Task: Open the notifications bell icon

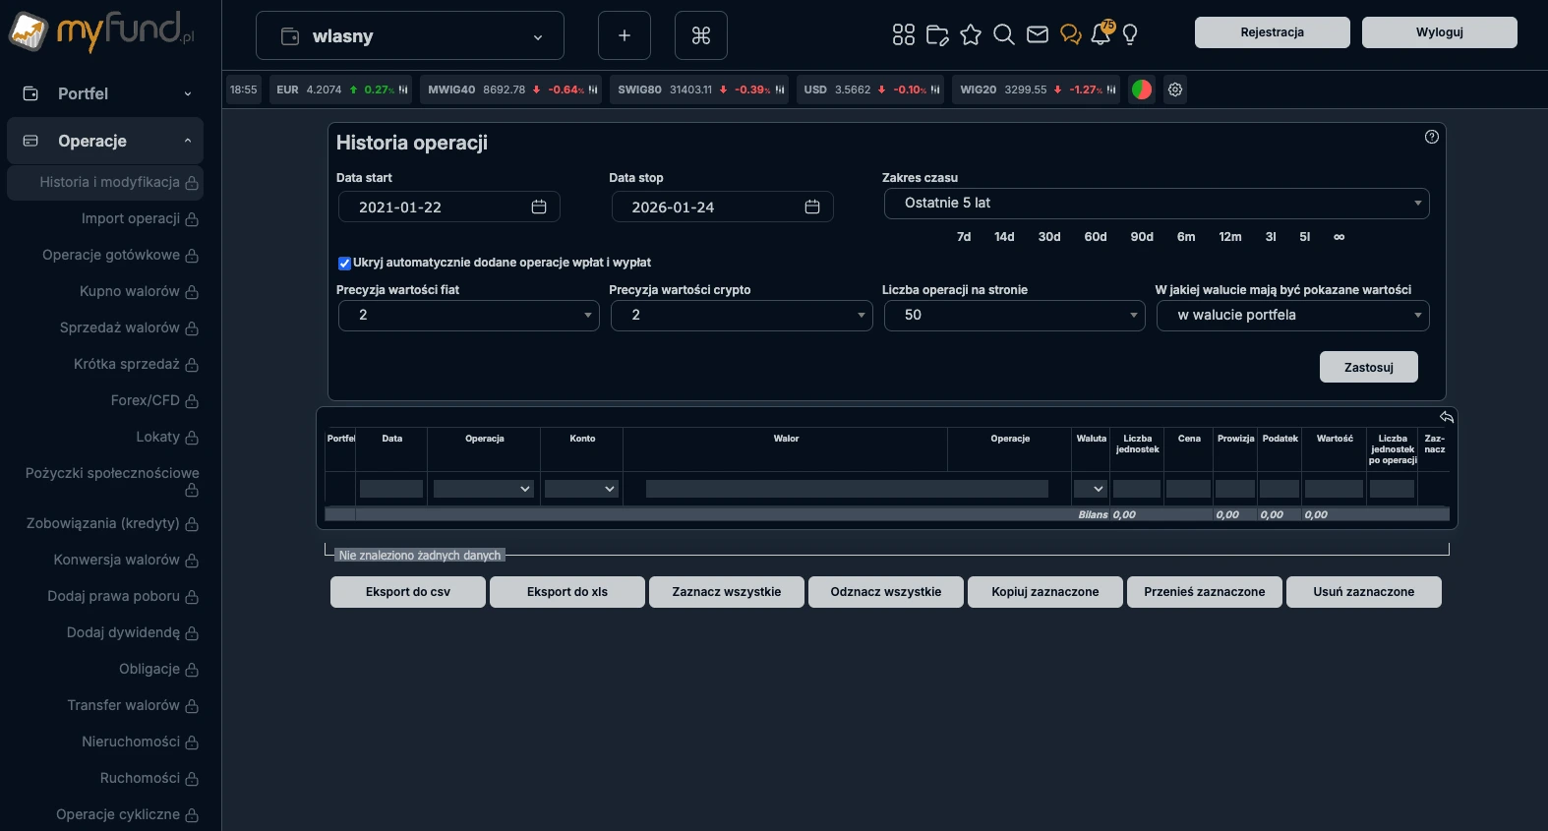Action: tap(1101, 35)
